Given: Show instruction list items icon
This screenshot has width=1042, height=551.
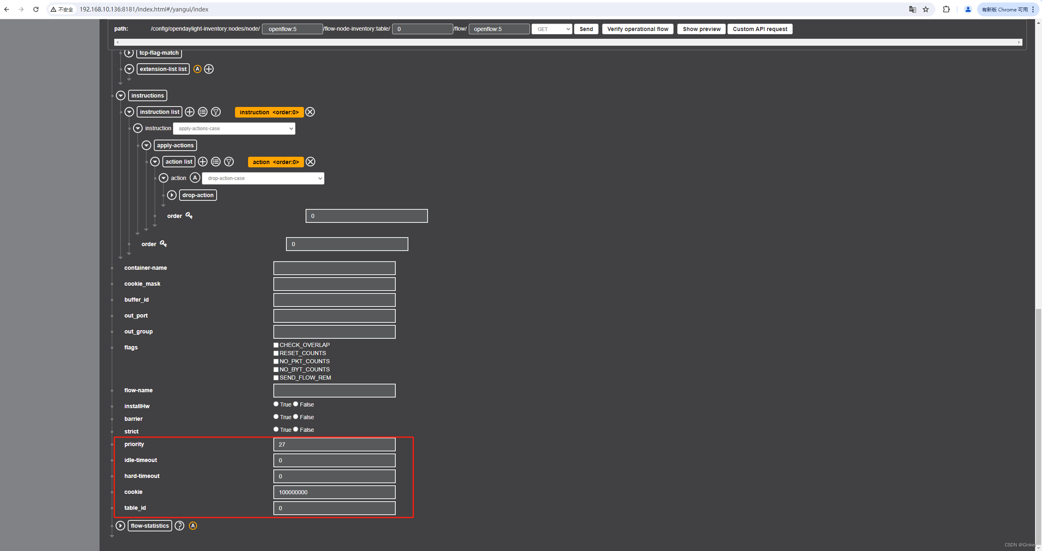Looking at the screenshot, I should pyautogui.click(x=203, y=112).
